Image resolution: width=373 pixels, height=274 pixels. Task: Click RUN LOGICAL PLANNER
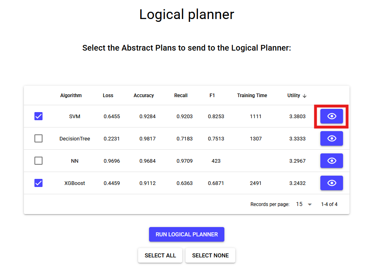tap(186, 234)
